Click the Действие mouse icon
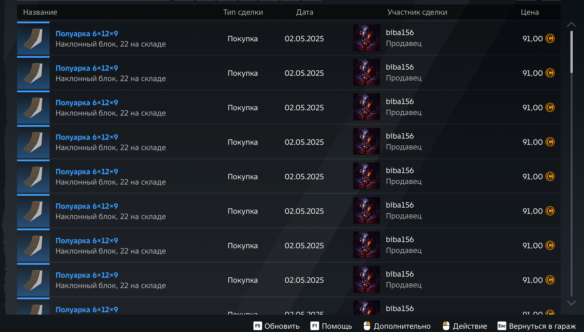Image resolution: width=584 pixels, height=332 pixels. (446, 326)
